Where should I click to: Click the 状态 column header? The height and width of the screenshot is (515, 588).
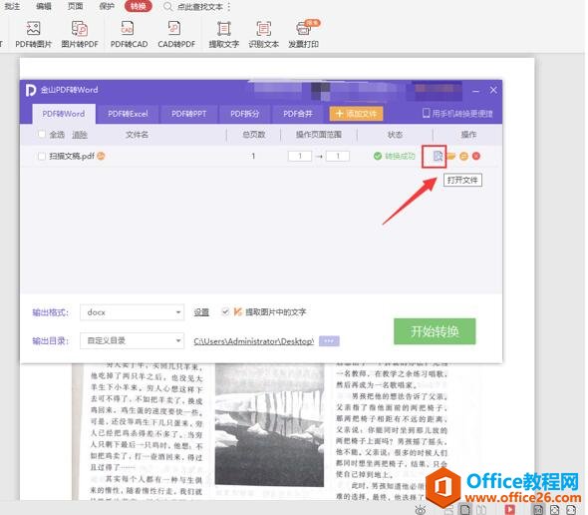click(x=395, y=135)
